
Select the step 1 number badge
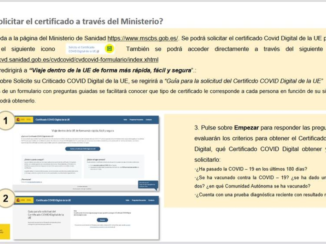(5, 121)
